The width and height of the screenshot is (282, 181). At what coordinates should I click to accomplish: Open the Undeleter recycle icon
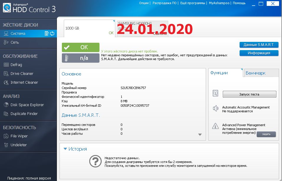(6, 145)
